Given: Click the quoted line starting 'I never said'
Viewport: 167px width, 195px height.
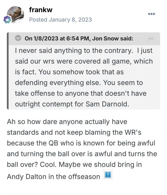Looking at the screenshot, I should tap(83, 51).
